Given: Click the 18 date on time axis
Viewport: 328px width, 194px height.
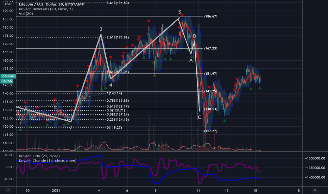Looking at the screenshot, I should click(x=298, y=190).
